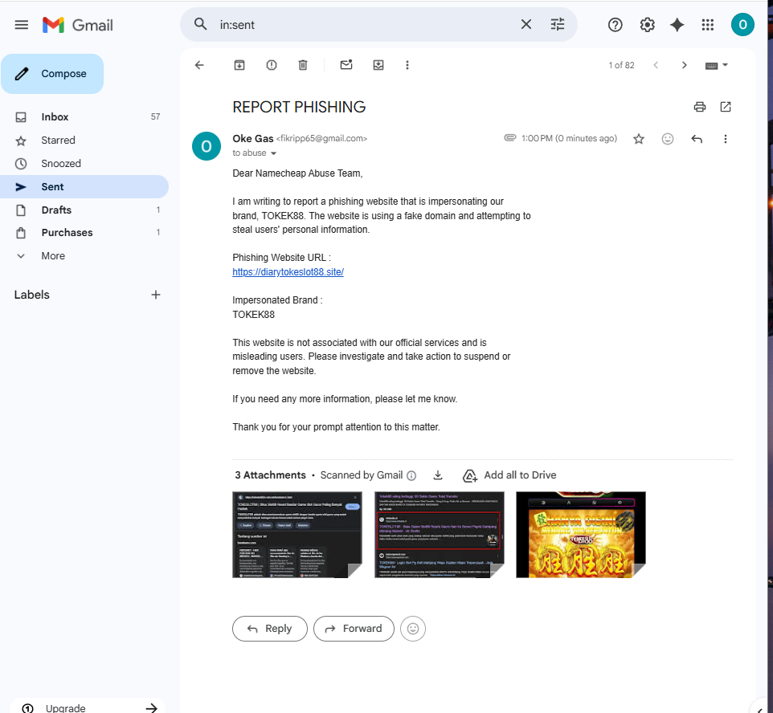
Task: Go back to Sent list
Action: tap(199, 65)
